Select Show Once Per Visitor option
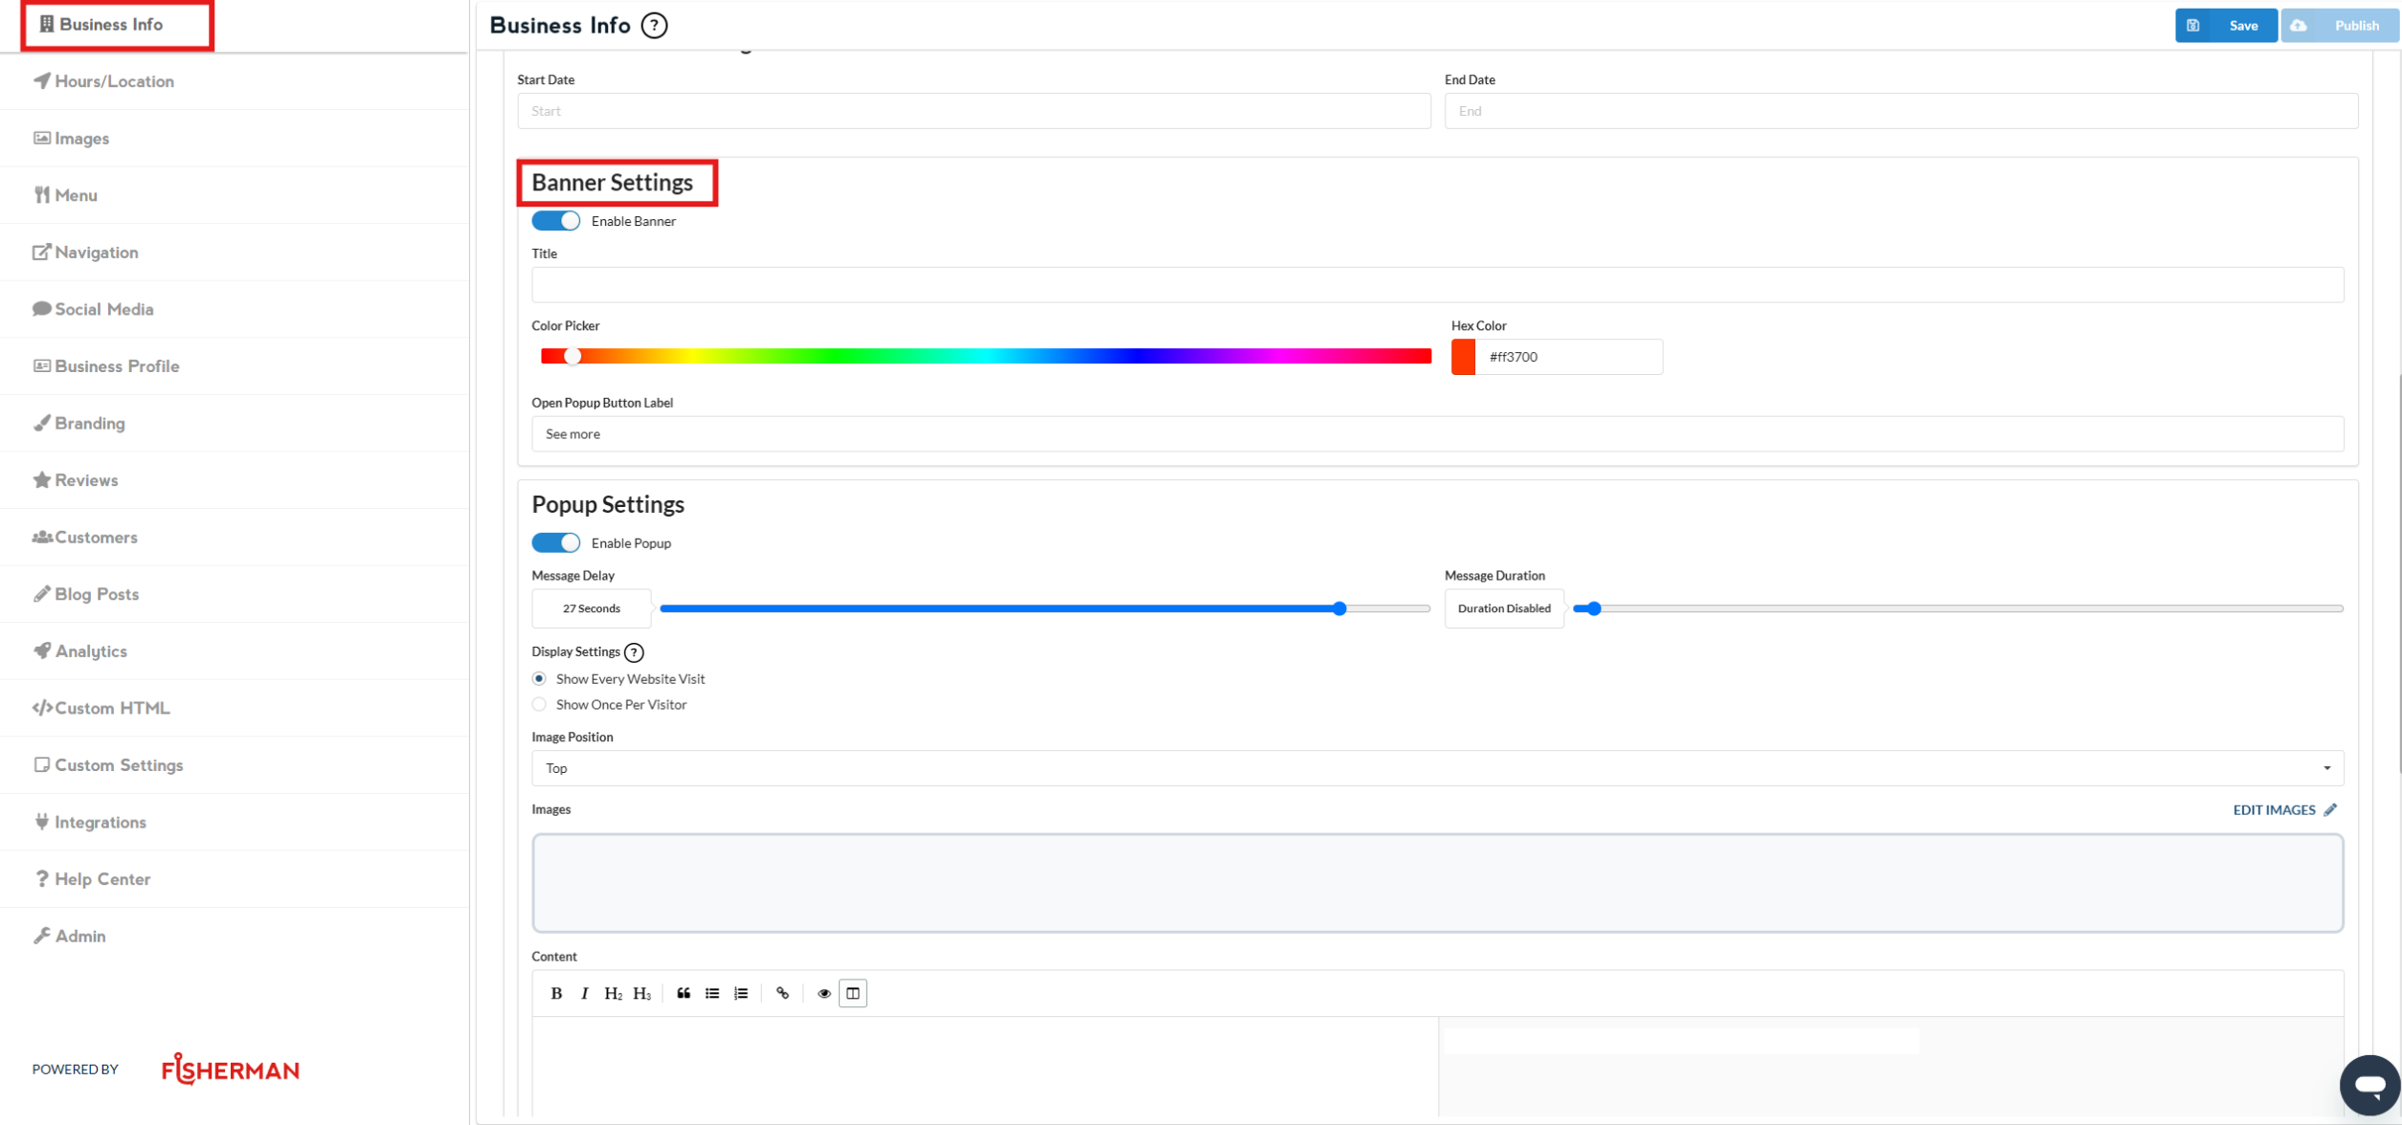The height and width of the screenshot is (1125, 2402). (539, 705)
